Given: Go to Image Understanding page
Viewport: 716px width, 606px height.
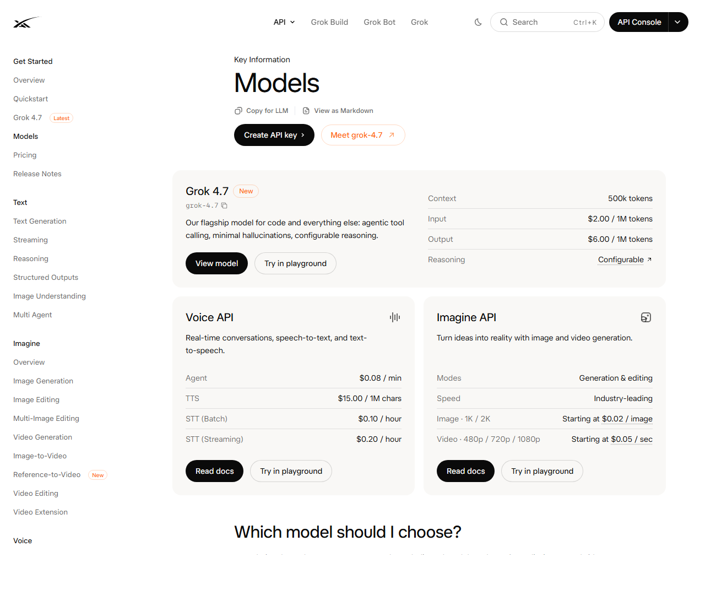Looking at the screenshot, I should pyautogui.click(x=50, y=296).
